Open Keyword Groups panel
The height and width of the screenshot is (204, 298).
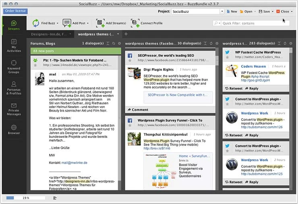(x=14, y=67)
